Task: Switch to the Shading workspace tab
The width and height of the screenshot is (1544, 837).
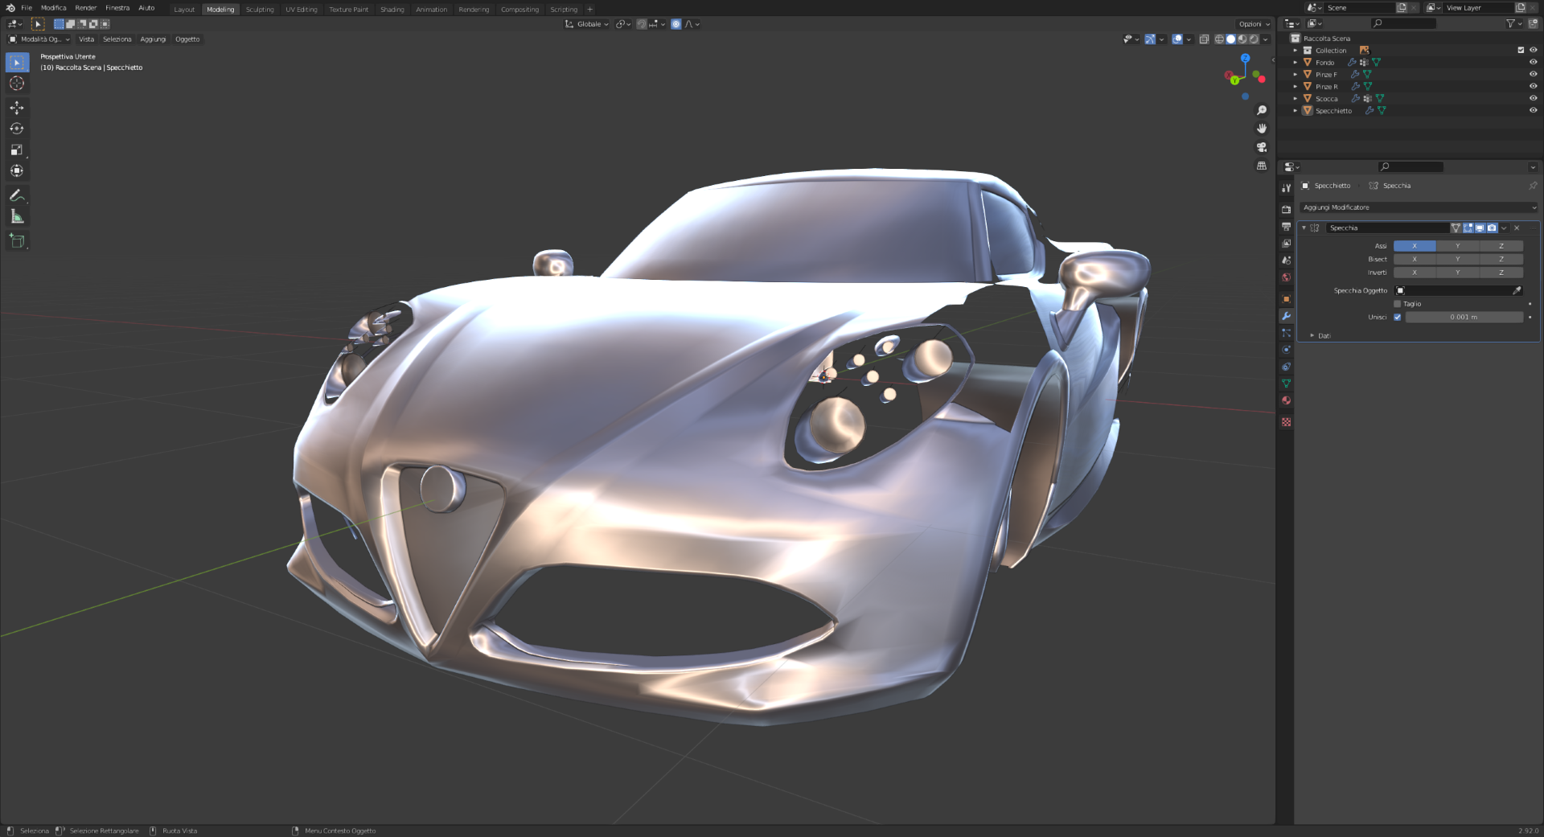Action: 392,10
